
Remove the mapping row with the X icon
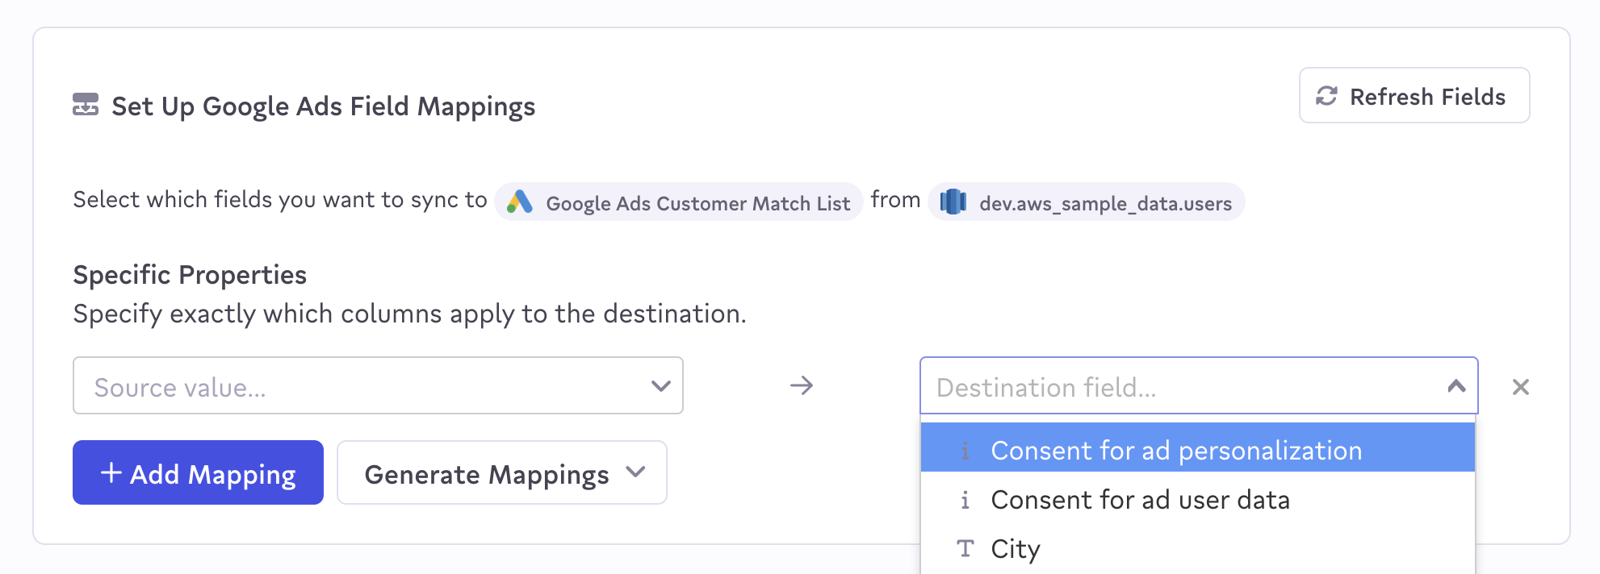[x=1520, y=387]
